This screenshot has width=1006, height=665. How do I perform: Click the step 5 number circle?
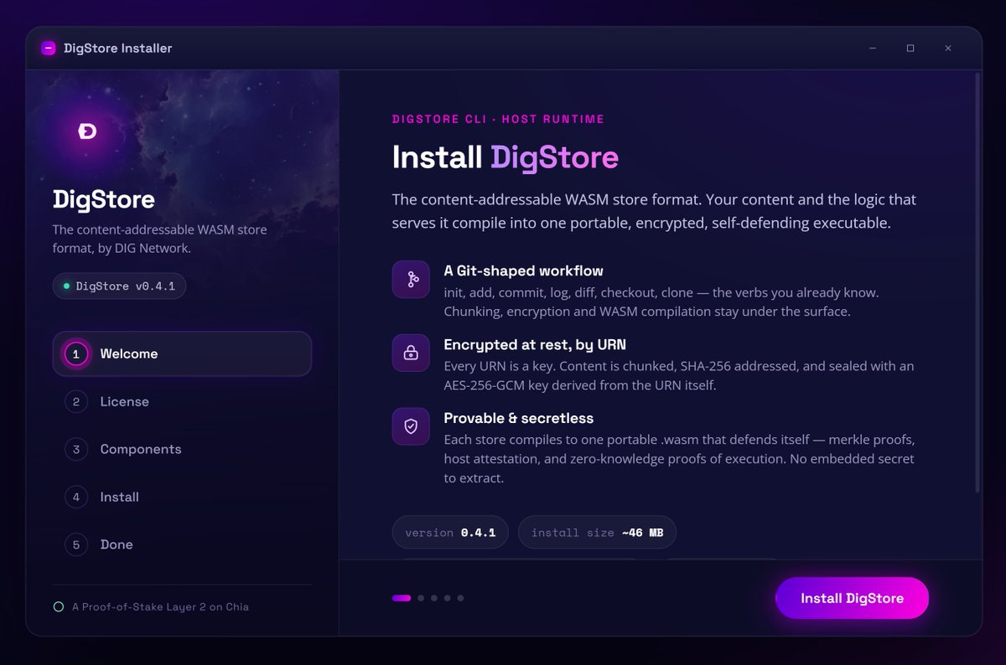tap(76, 545)
